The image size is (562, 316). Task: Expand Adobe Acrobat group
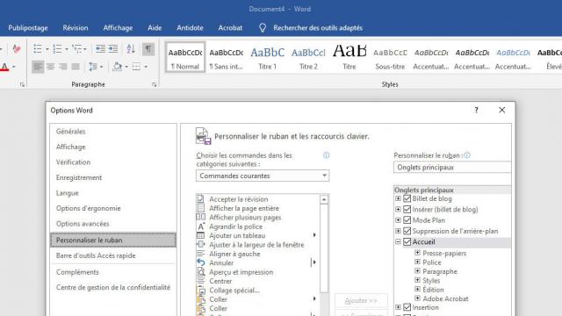coord(417,298)
